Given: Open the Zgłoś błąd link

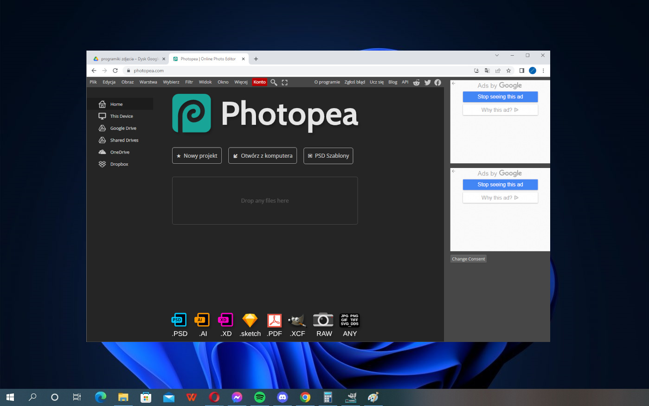Looking at the screenshot, I should coord(355,82).
